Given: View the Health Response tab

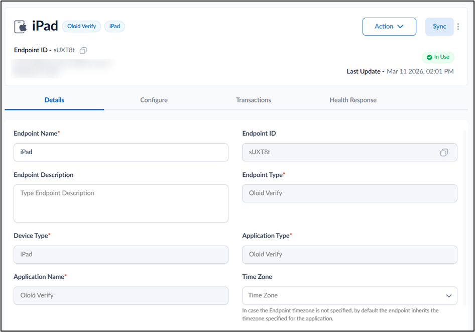Looking at the screenshot, I should tap(353, 100).
